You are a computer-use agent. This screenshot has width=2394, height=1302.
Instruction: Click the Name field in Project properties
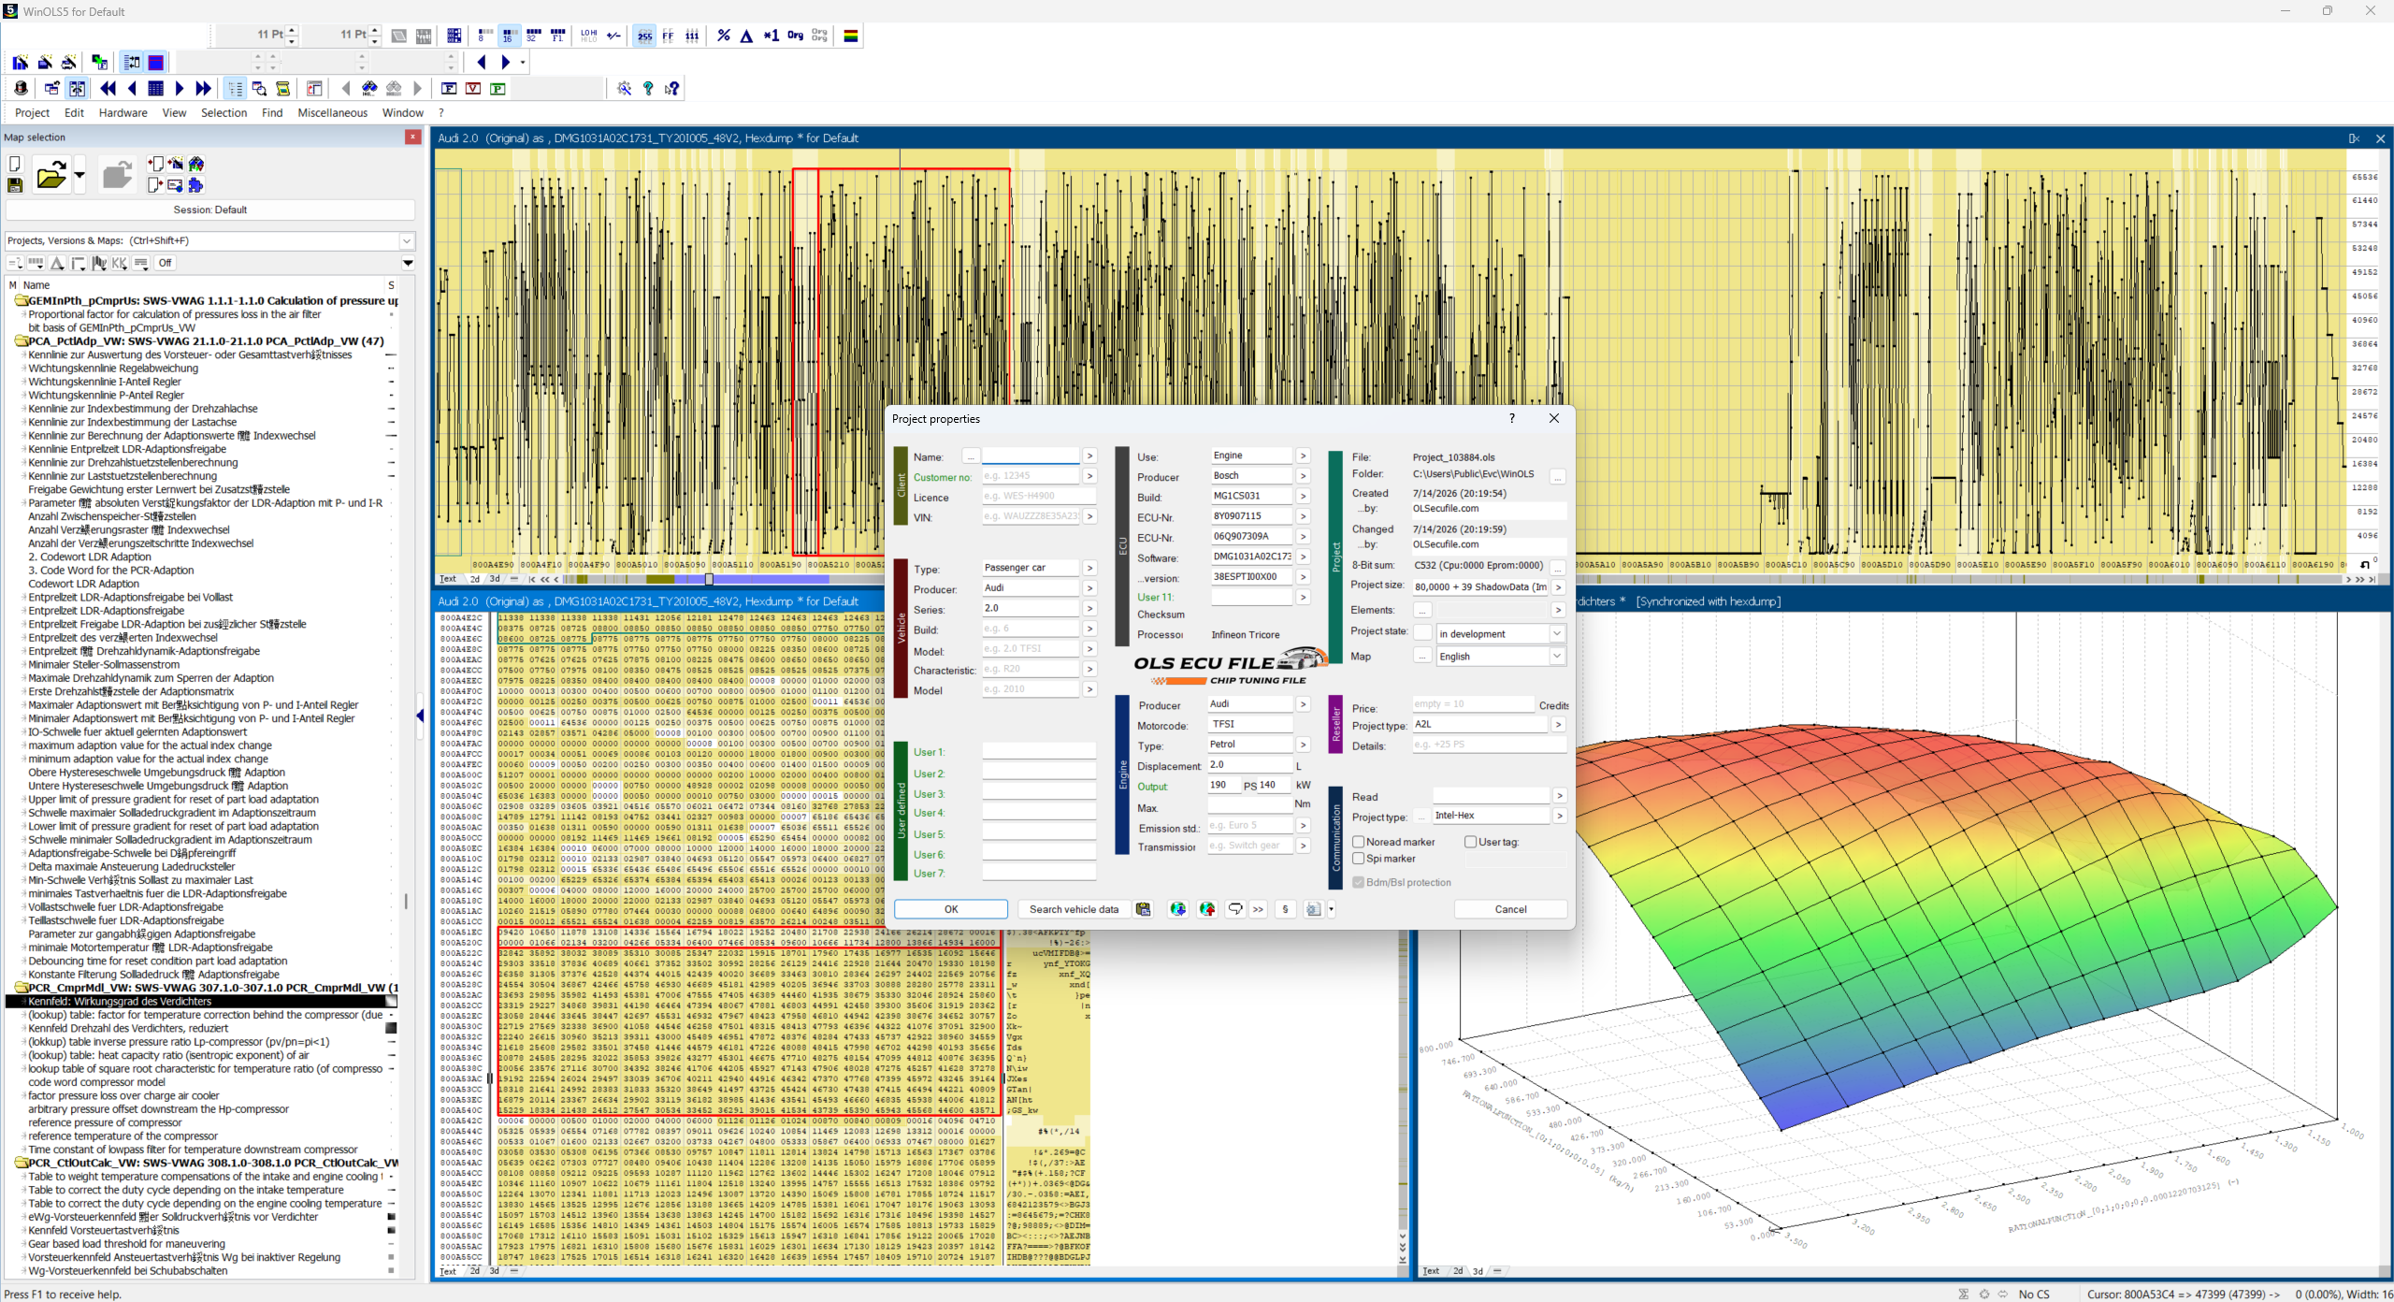(x=1031, y=456)
